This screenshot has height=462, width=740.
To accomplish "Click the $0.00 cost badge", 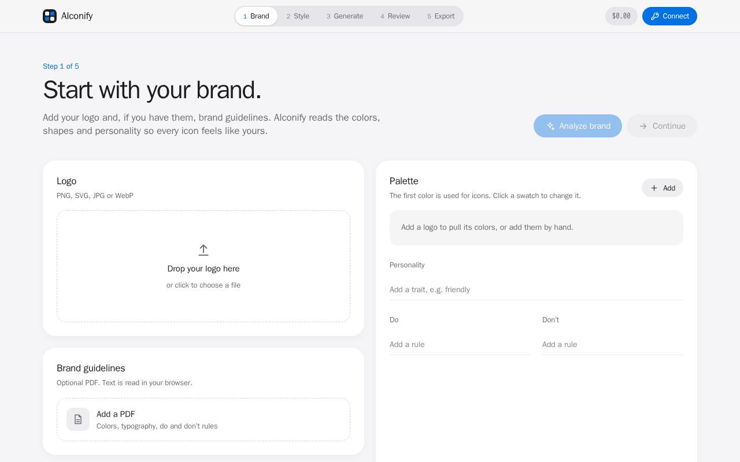I will (x=621, y=16).
